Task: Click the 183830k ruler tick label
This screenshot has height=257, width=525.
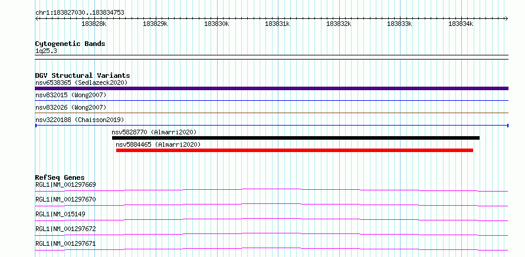Action: [x=216, y=24]
